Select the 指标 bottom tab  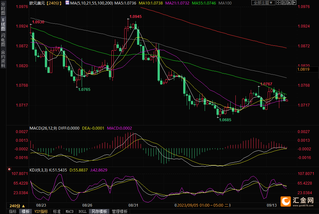[x=12, y=211]
